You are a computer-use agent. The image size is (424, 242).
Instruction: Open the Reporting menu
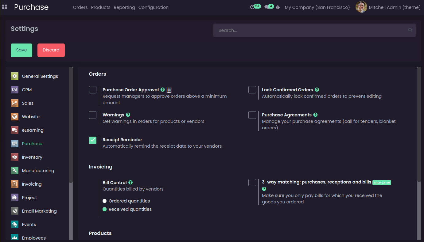[x=124, y=7]
